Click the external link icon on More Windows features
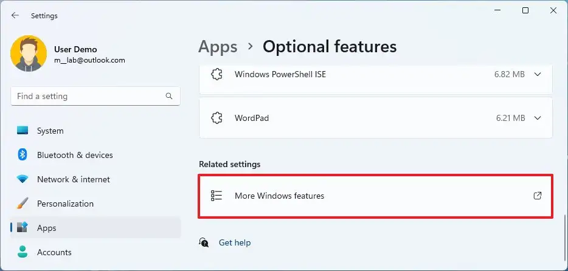568x271 pixels. pyautogui.click(x=538, y=196)
